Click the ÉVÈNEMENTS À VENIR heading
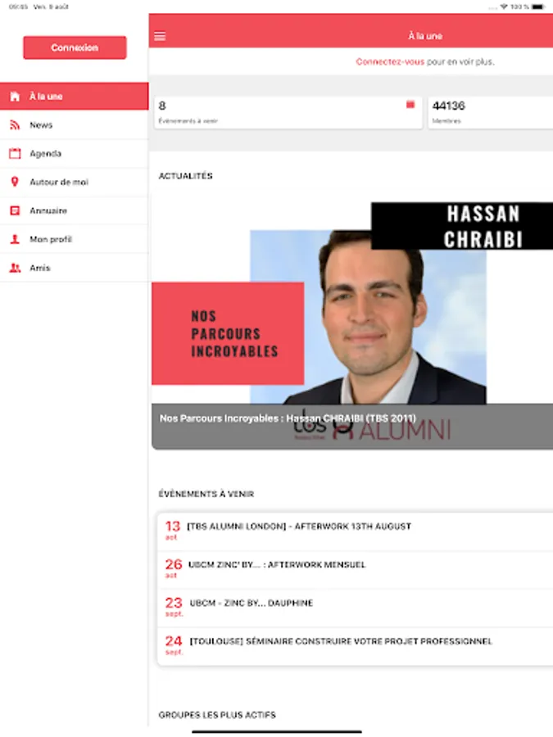This screenshot has width=553, height=737. click(x=206, y=494)
